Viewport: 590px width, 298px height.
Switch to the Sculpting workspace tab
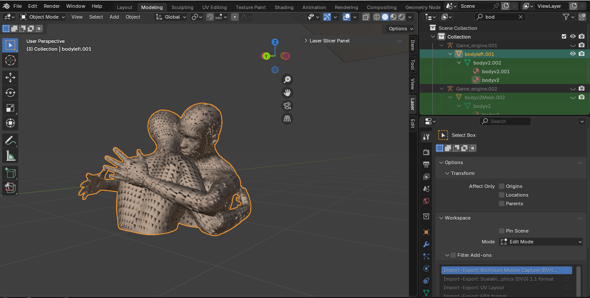(x=182, y=7)
